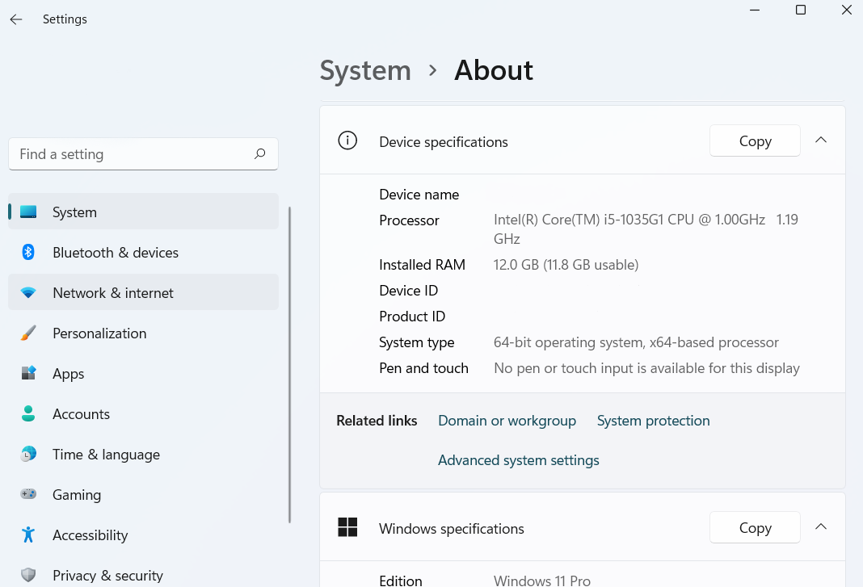863x587 pixels.
Task: Click the Privacy & security shield icon
Action: (28, 575)
